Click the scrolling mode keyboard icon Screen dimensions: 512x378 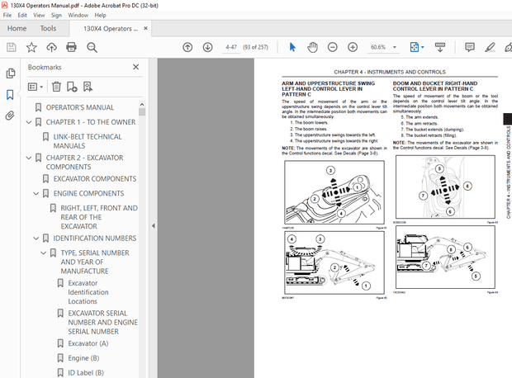[x=440, y=47]
